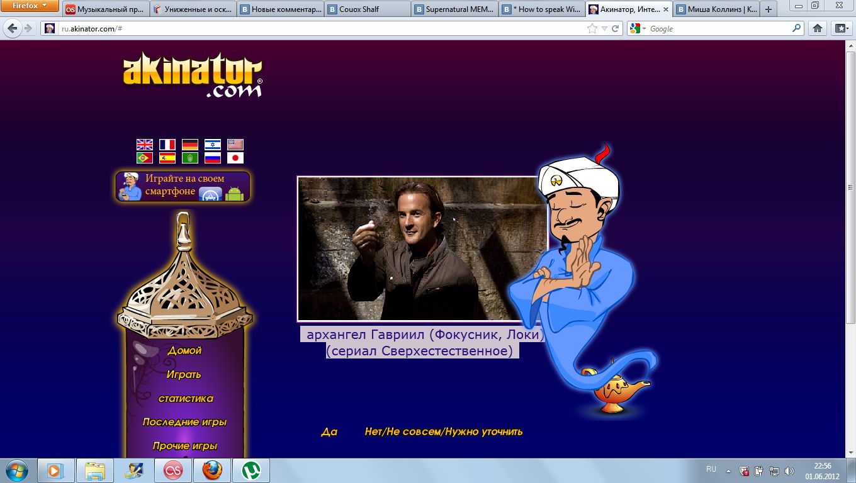856x483 pixels.
Task: Open the search engine selector dropdown
Action: point(638,28)
